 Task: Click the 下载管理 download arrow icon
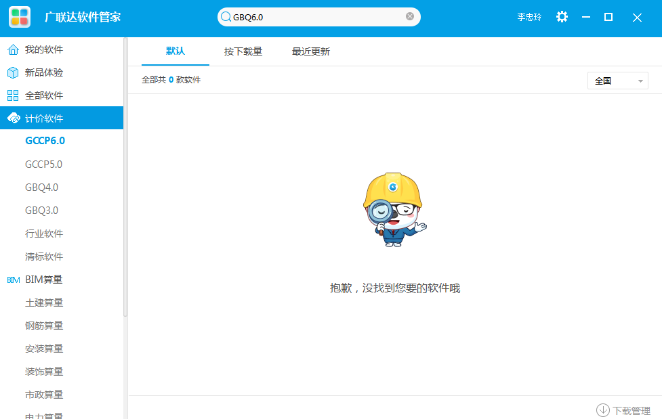point(603,410)
